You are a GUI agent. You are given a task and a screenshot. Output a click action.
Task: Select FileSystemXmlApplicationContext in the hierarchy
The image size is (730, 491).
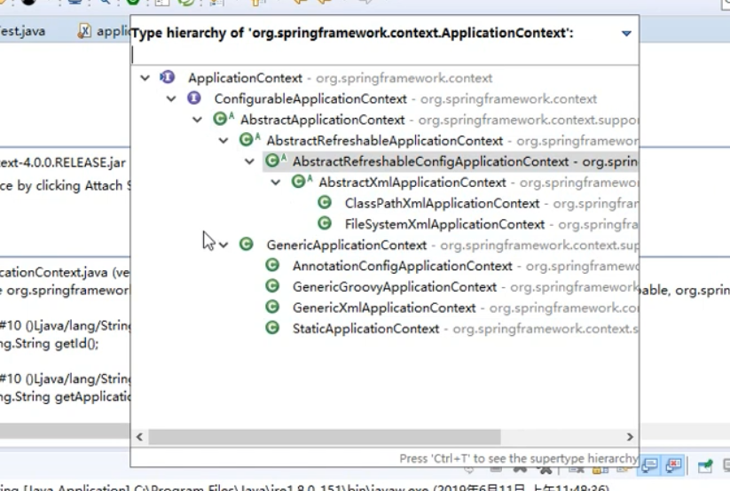coord(444,224)
